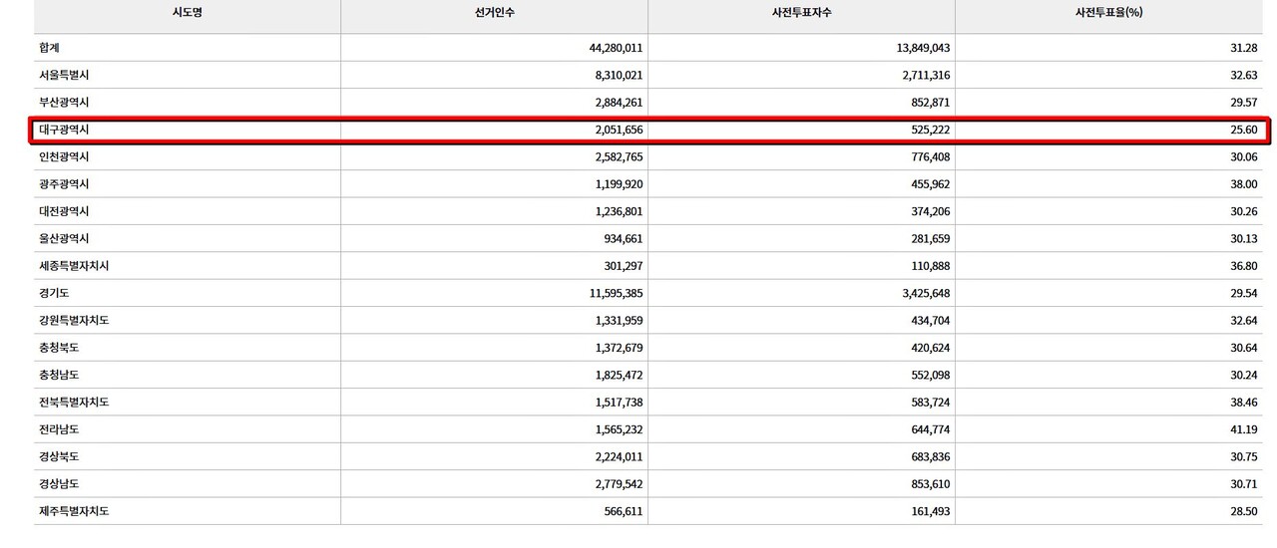The height and width of the screenshot is (548, 1277).
Task: Click 대구광역시 in the highlighted row
Action: [65, 131]
